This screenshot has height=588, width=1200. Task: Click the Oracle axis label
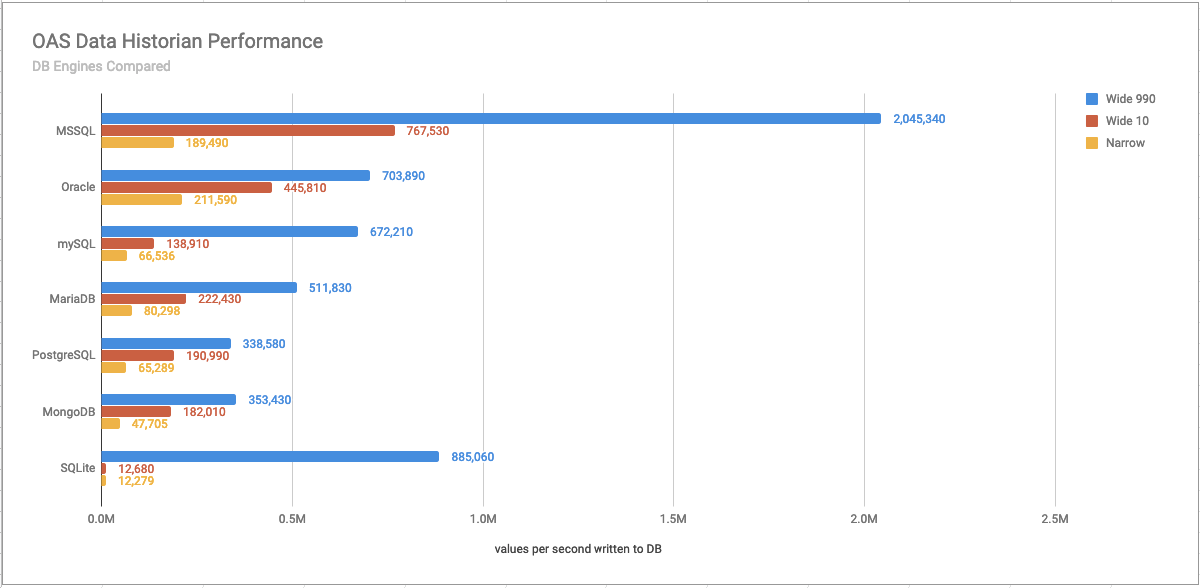click(x=79, y=187)
